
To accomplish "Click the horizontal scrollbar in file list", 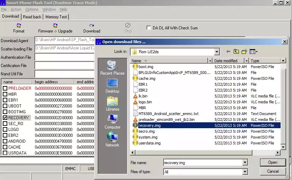I will [194, 153].
